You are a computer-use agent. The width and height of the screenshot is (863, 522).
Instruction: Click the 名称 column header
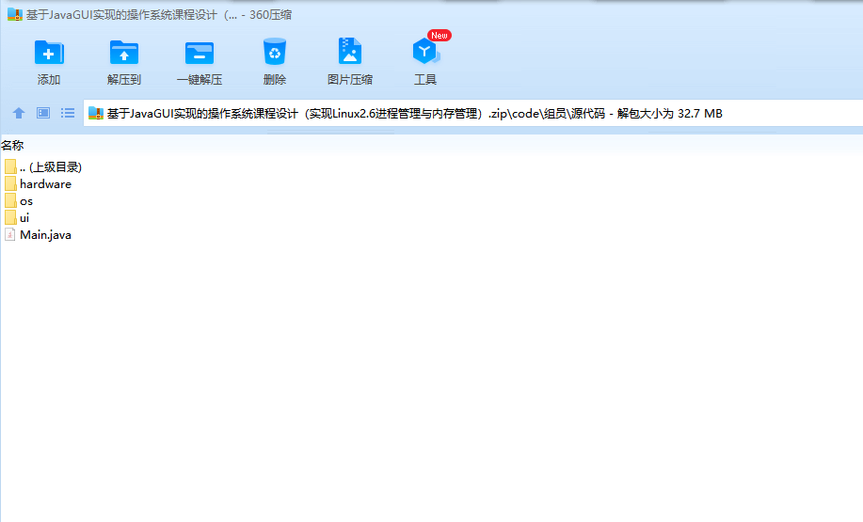pyautogui.click(x=12, y=145)
